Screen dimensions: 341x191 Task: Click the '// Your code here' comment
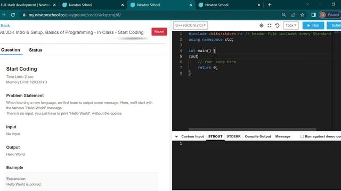(x=217, y=62)
